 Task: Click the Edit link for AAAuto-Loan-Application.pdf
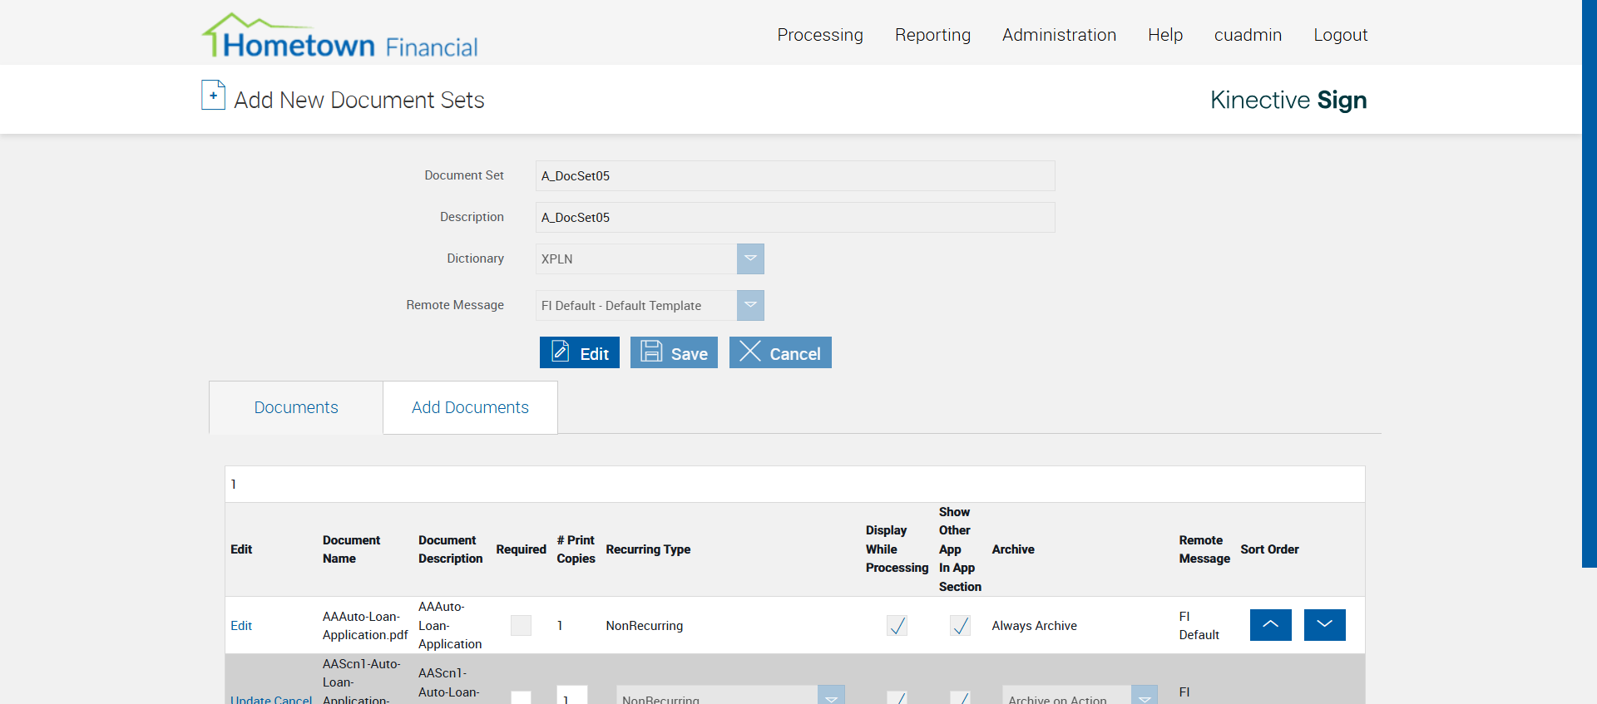(241, 626)
